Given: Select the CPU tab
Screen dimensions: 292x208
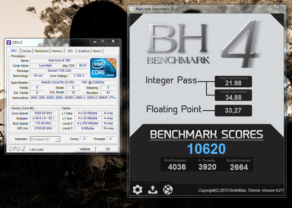Looking at the screenshot, I should click(14, 51).
